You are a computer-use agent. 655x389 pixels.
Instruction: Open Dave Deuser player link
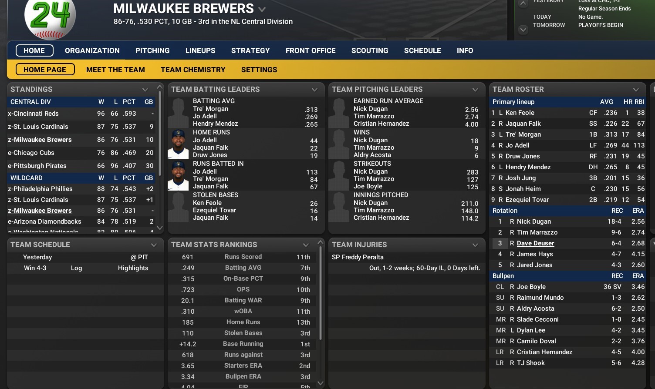click(535, 243)
